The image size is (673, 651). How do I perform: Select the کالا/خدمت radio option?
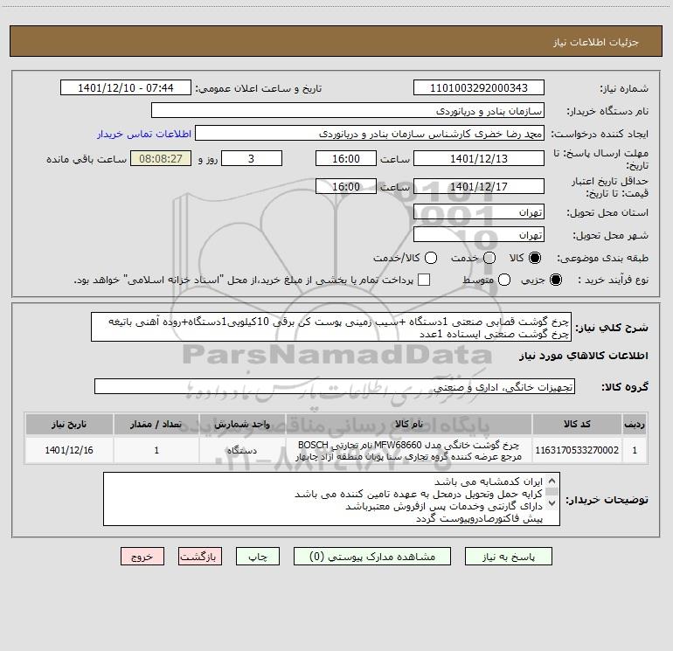431,258
